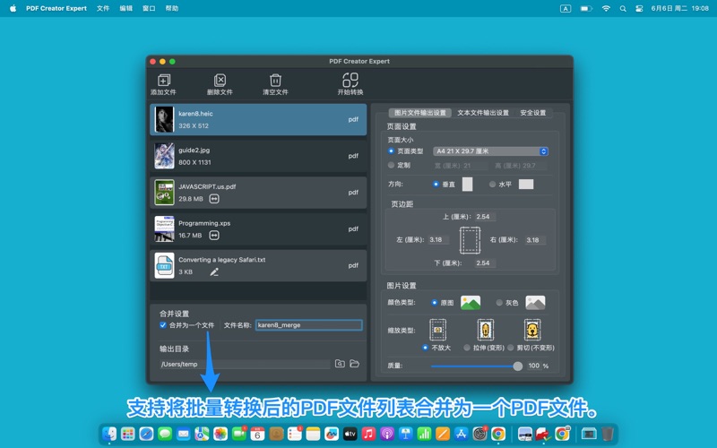717x448 pixels.
Task: Toggle the 合并为一个文件 checkbox
Action: pos(163,325)
